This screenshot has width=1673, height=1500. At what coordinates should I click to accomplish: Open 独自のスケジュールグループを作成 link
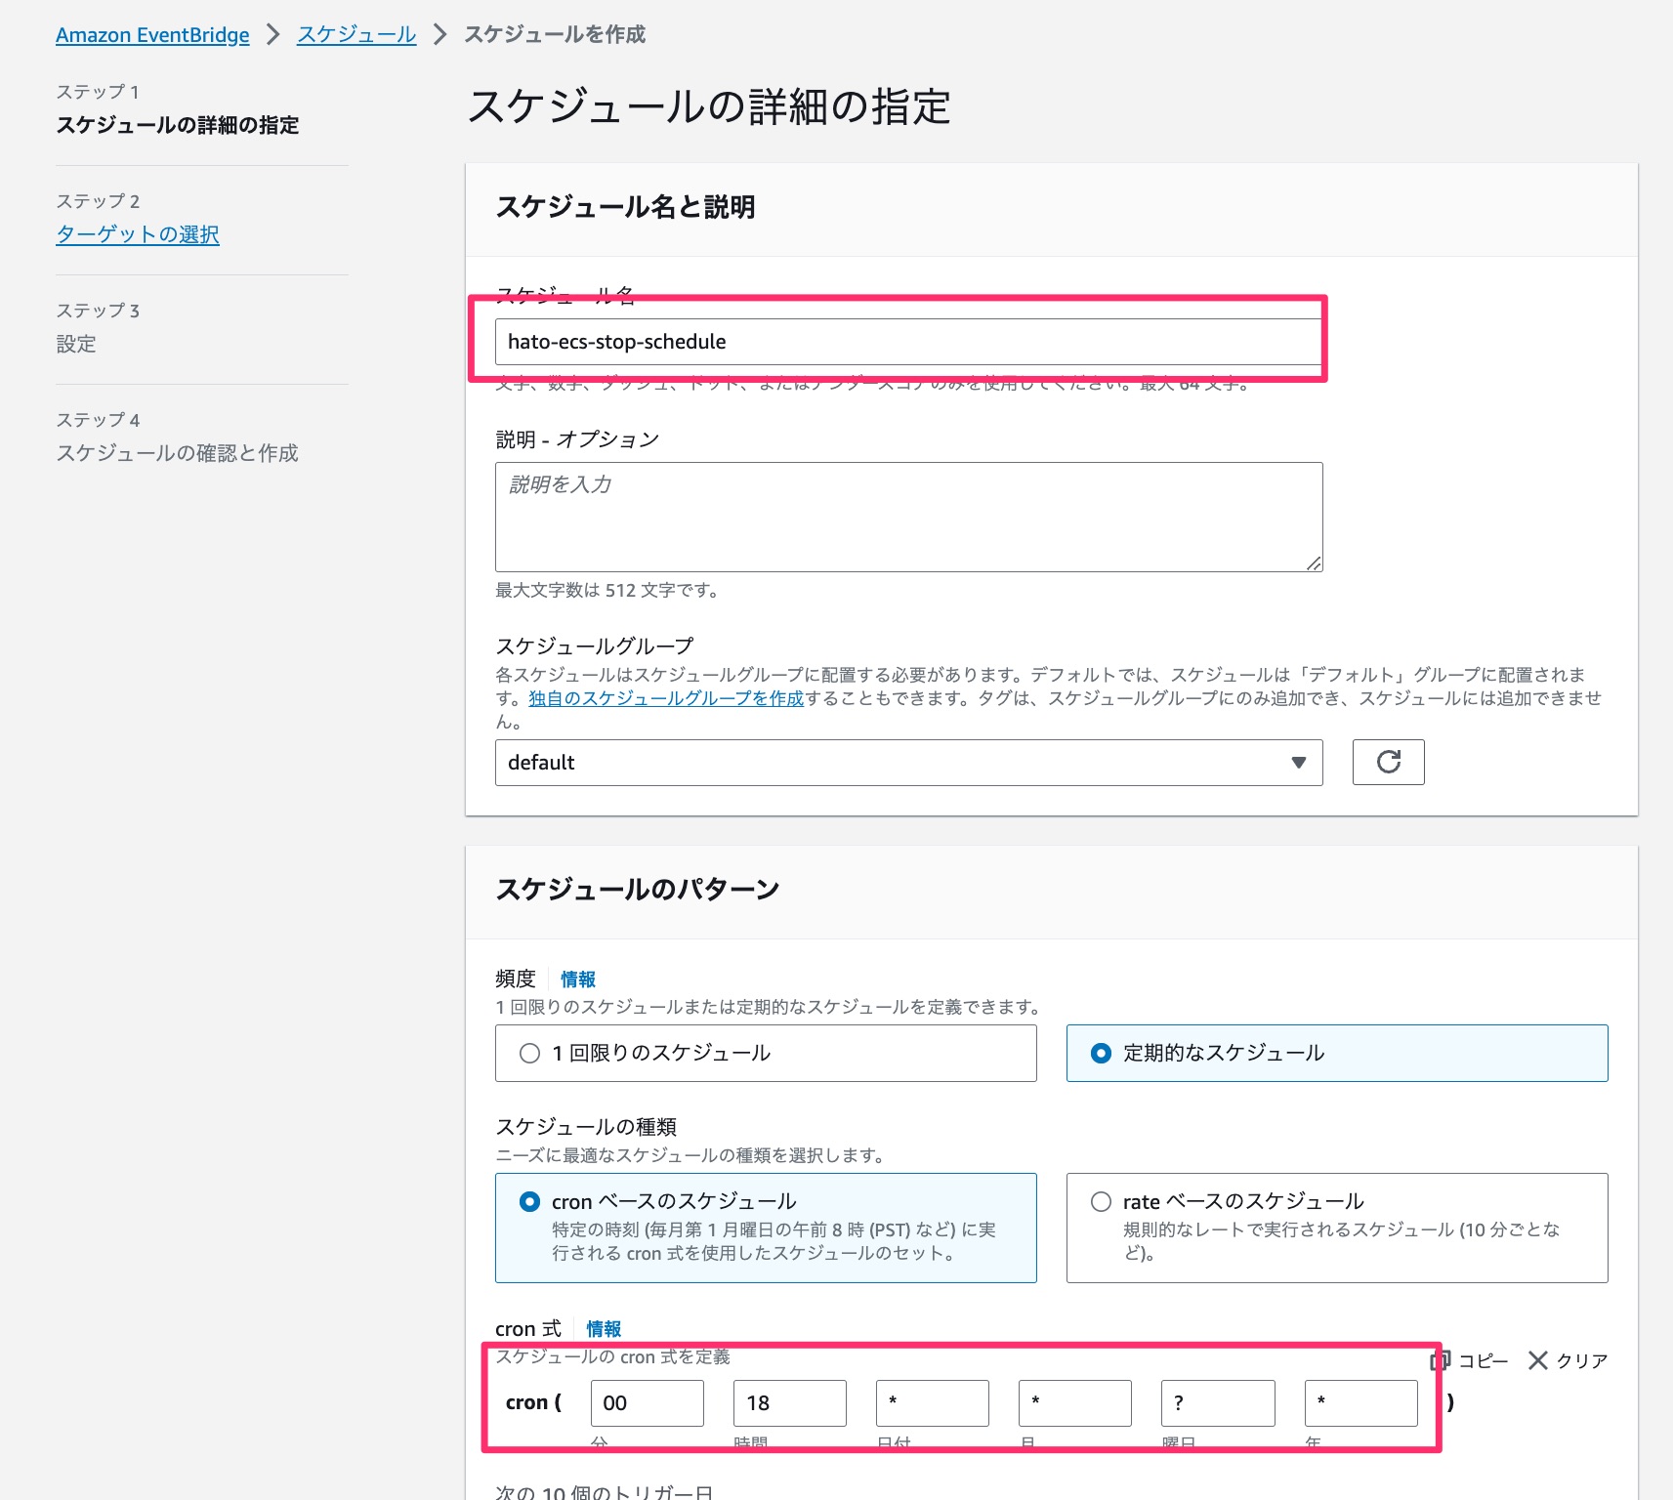click(x=663, y=698)
